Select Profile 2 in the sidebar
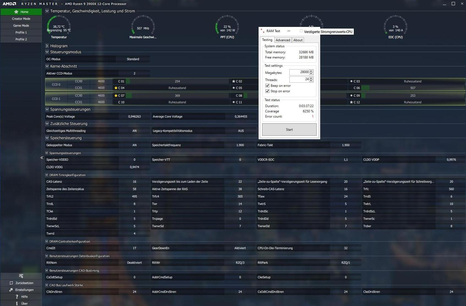 pos(21,39)
